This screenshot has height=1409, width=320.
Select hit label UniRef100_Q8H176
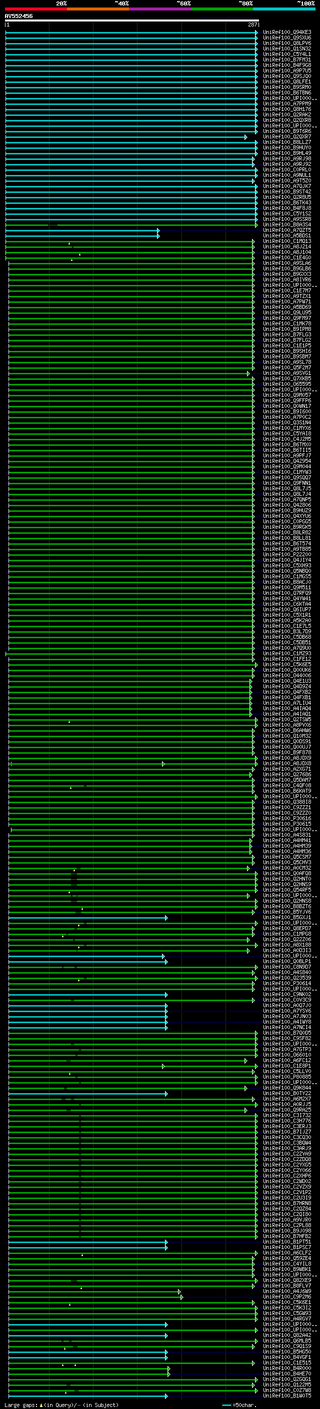[x=286, y=109]
